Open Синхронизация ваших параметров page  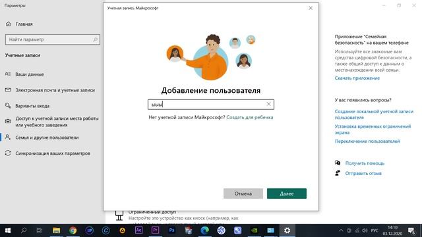tap(53, 153)
